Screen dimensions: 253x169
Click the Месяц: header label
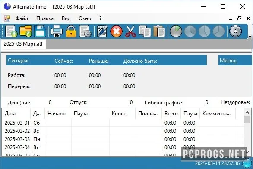(228, 61)
